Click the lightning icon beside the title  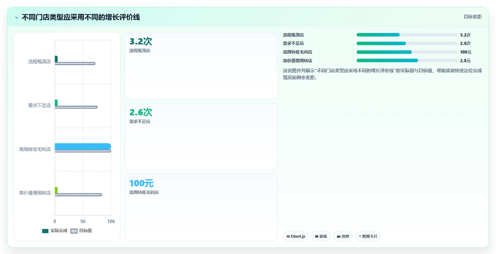[16, 17]
